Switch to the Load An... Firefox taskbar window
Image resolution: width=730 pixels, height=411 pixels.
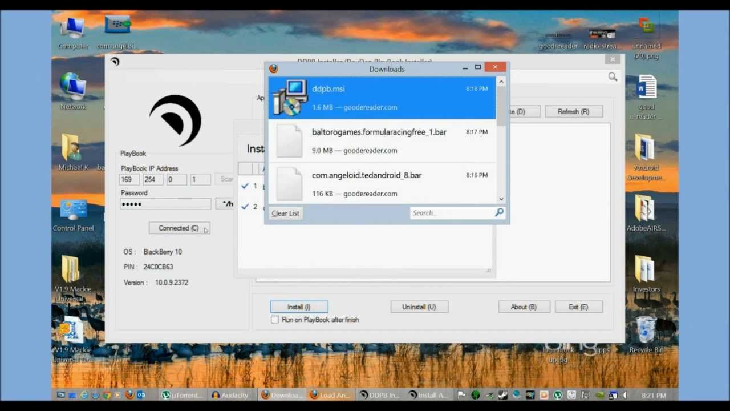tap(329, 394)
